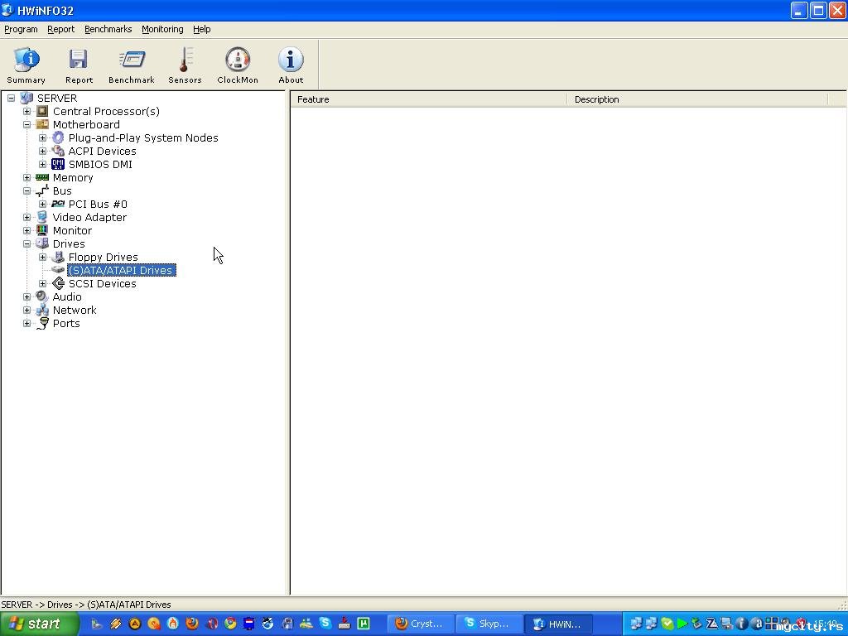Collapse the Motherboard branch
This screenshot has height=636, width=848.
tap(27, 124)
